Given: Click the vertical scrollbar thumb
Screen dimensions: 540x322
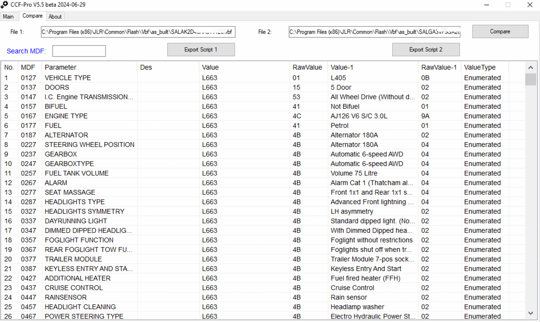Looking at the screenshot, I should [x=531, y=79].
